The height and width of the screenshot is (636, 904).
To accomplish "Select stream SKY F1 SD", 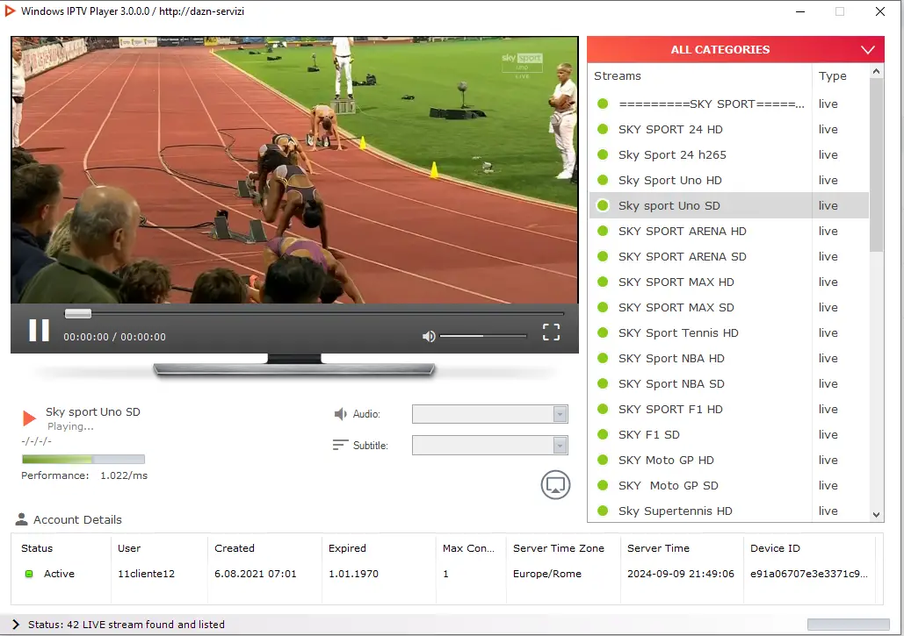I will 729,434.
